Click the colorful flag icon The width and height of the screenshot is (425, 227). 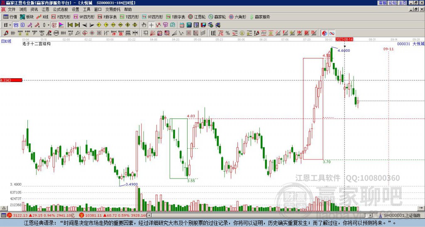click(x=61, y=25)
